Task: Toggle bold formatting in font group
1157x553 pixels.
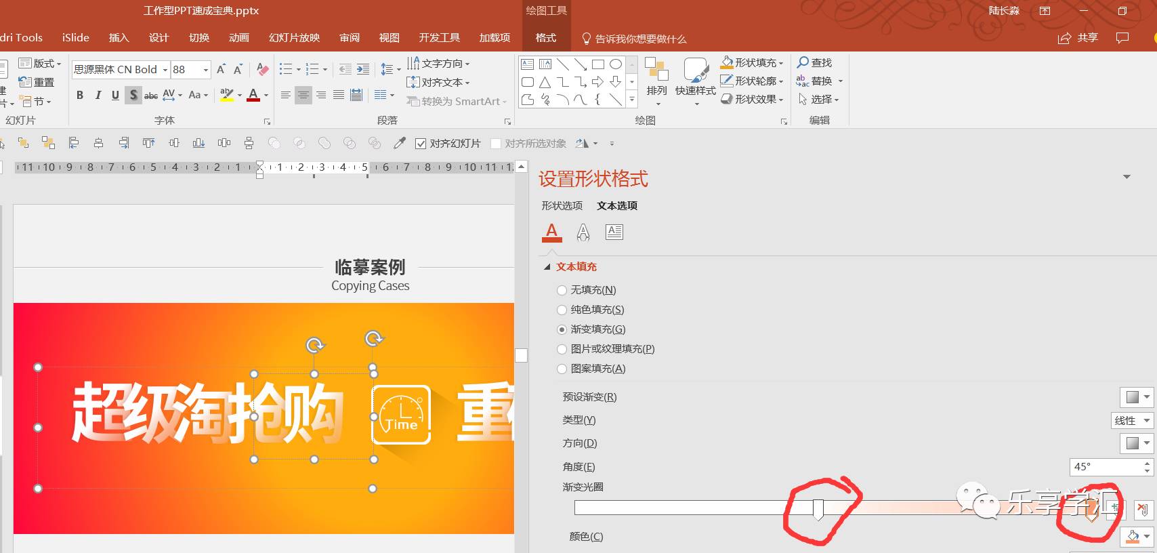Action: [80, 95]
